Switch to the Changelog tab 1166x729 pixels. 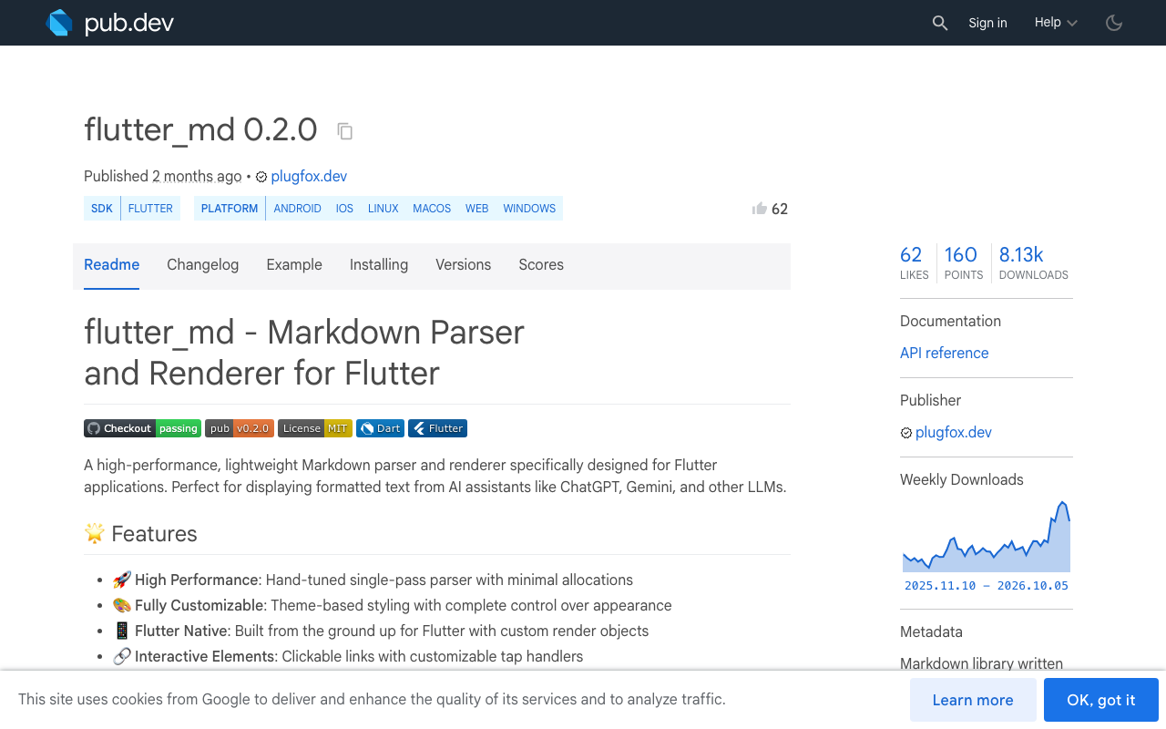pyautogui.click(x=202, y=265)
